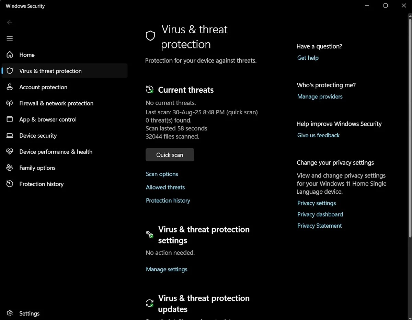Click the Device security laptop icon
This screenshot has width=412, height=320.
click(x=10, y=136)
